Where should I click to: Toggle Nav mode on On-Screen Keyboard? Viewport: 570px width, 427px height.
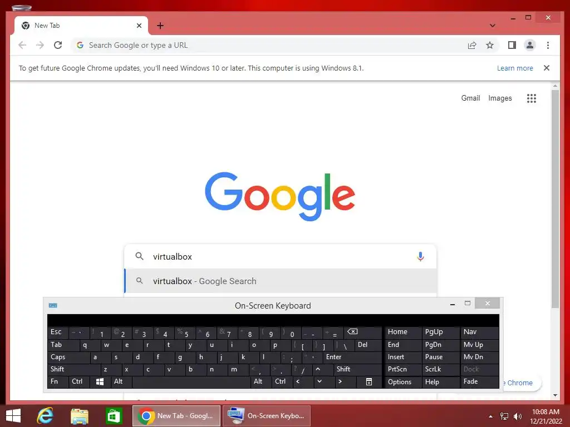(479, 332)
